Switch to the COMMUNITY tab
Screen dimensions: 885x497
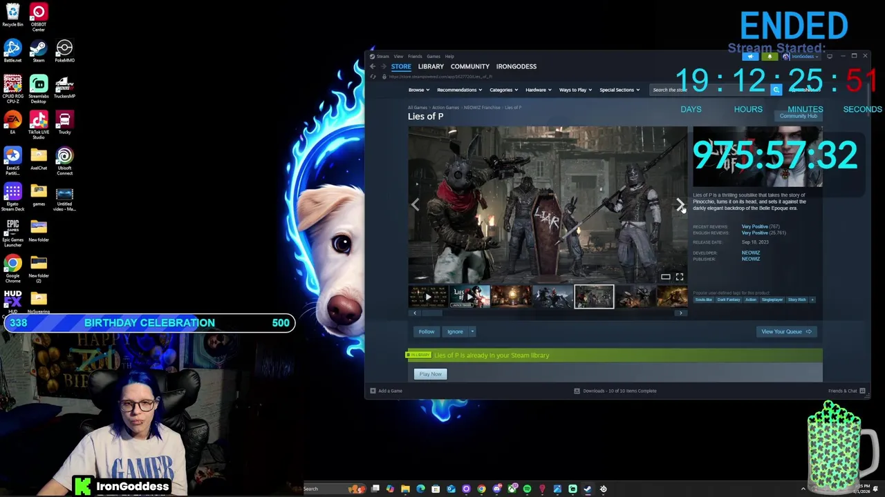pyautogui.click(x=470, y=66)
